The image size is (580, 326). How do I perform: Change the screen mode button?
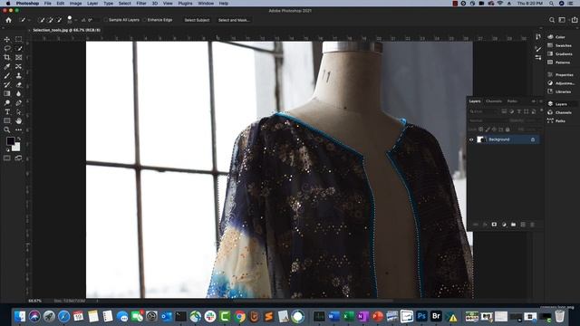(18, 158)
